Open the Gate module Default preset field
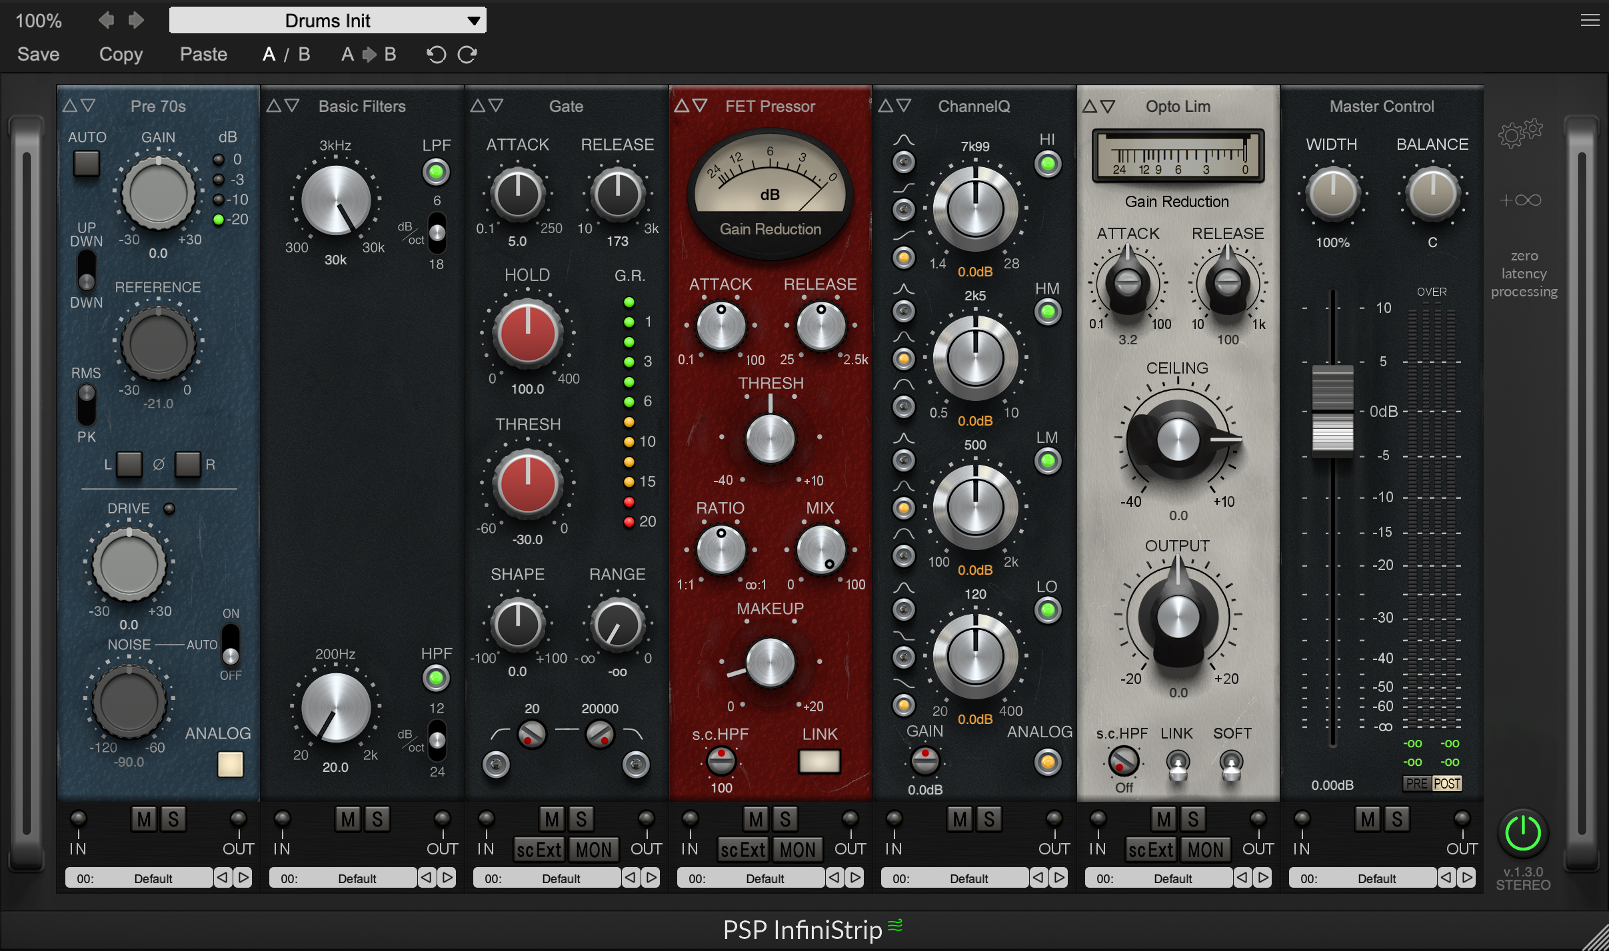The width and height of the screenshot is (1609, 951). [x=547, y=878]
